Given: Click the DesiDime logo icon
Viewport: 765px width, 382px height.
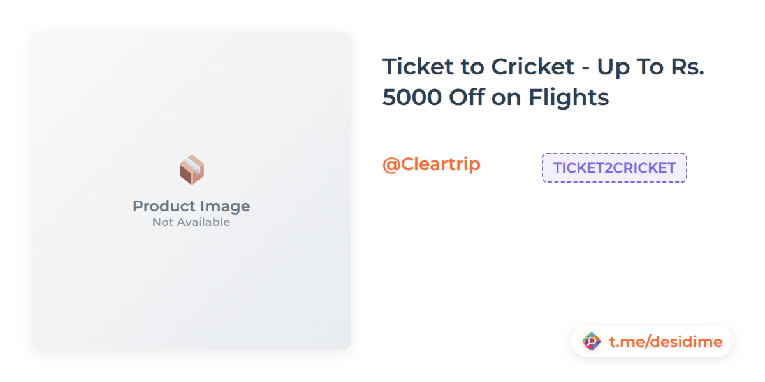Looking at the screenshot, I should [592, 342].
